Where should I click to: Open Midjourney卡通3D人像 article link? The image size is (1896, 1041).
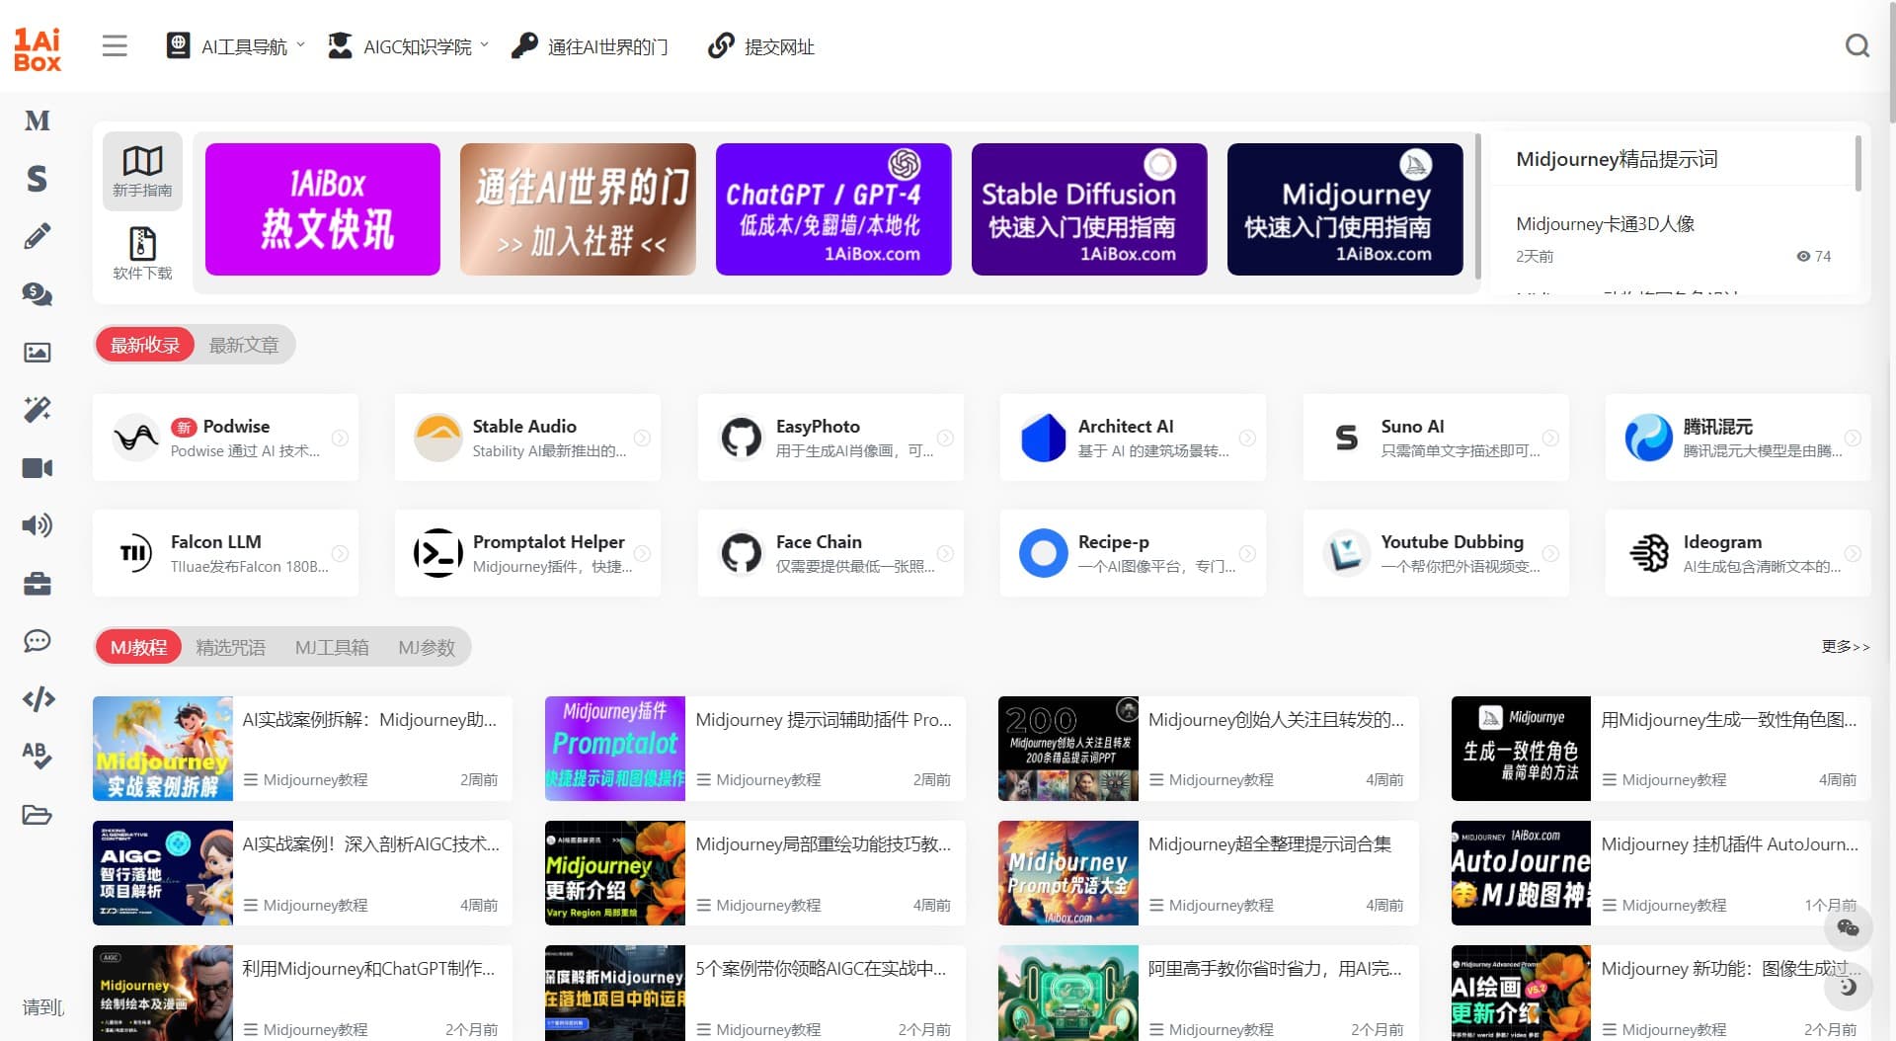pyautogui.click(x=1606, y=224)
